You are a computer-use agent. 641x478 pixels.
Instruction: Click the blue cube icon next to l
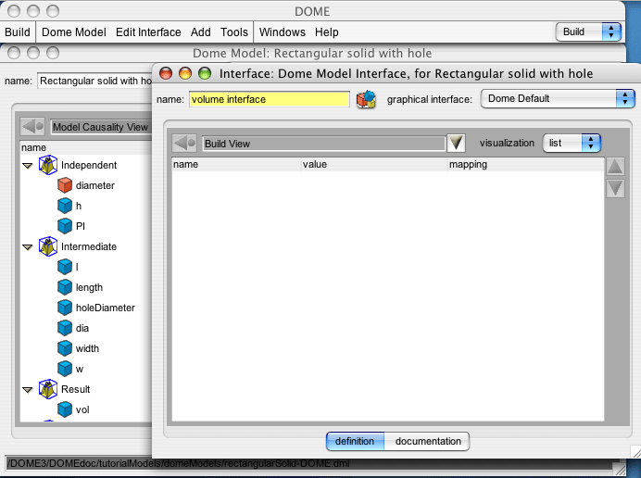(x=65, y=267)
